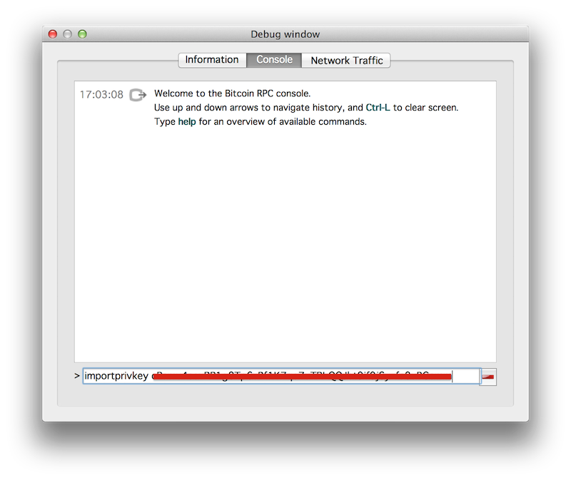This screenshot has height=480, width=571.
Task: Click the 'help' highlighted word
Action: tap(187, 121)
